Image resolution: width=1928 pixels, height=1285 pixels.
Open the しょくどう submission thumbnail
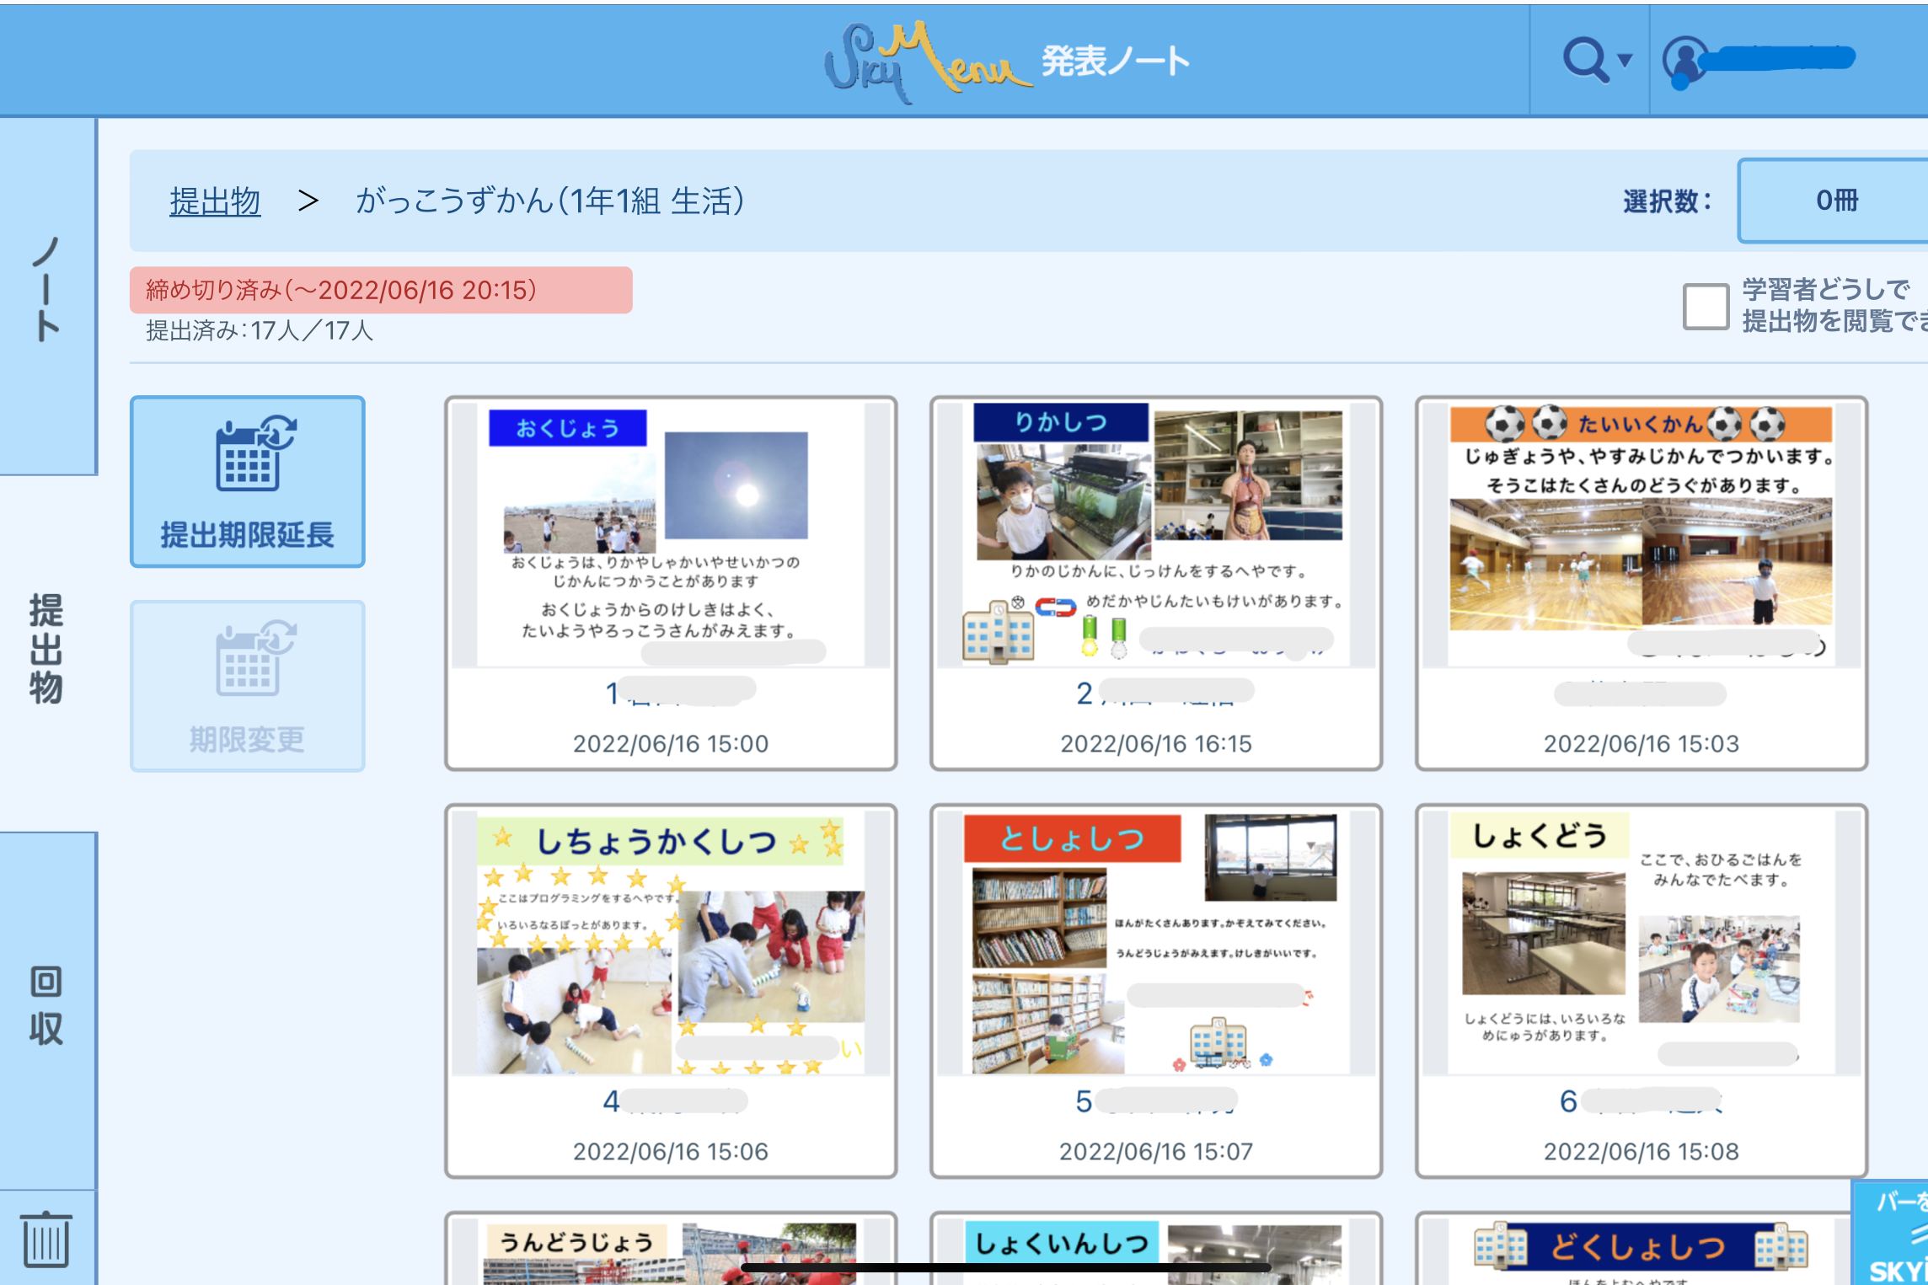point(1641,944)
